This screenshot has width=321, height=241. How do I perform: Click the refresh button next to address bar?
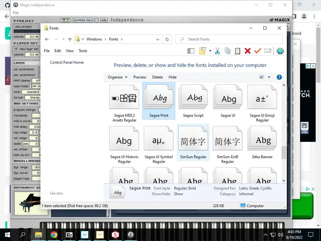point(167,39)
